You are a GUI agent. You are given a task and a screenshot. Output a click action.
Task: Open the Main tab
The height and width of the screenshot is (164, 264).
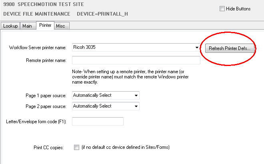[x=27, y=26]
